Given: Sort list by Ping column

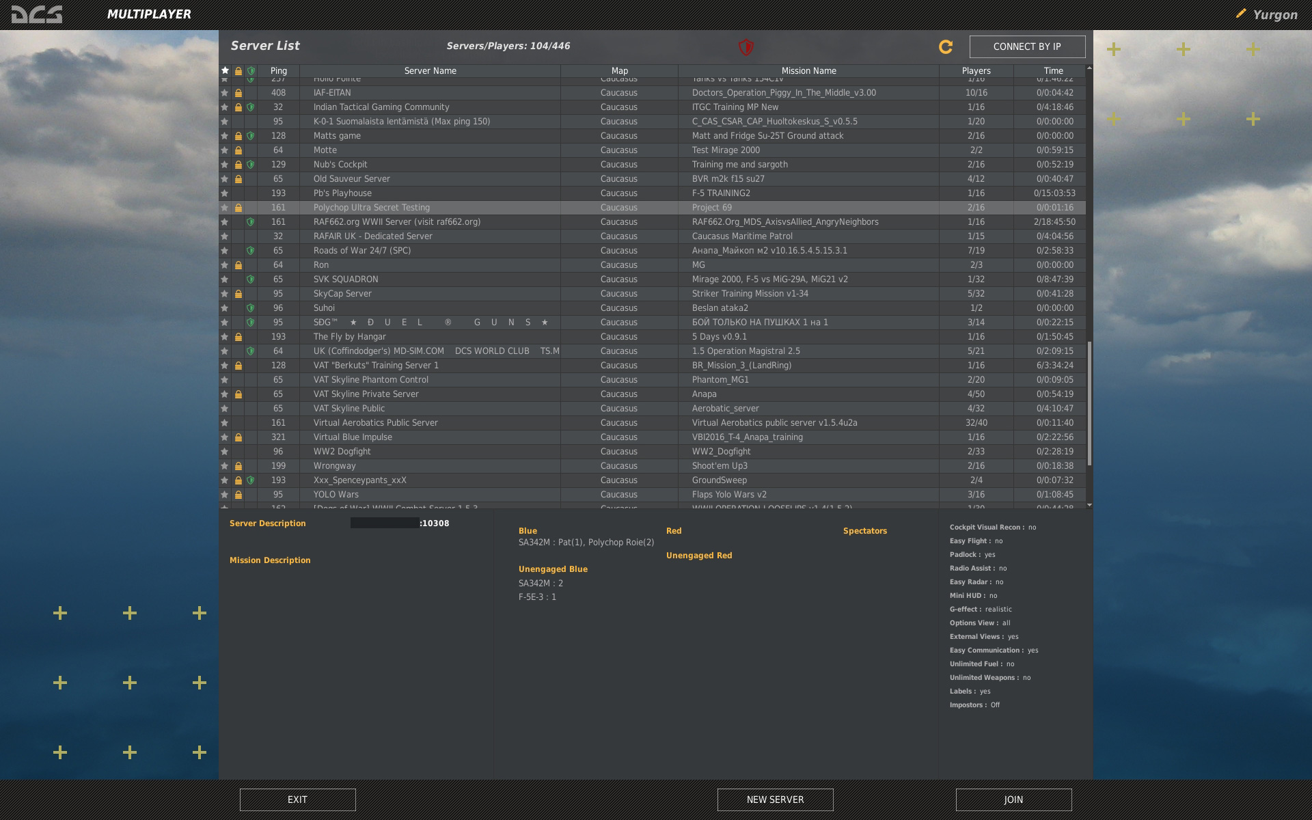Looking at the screenshot, I should tap(278, 70).
